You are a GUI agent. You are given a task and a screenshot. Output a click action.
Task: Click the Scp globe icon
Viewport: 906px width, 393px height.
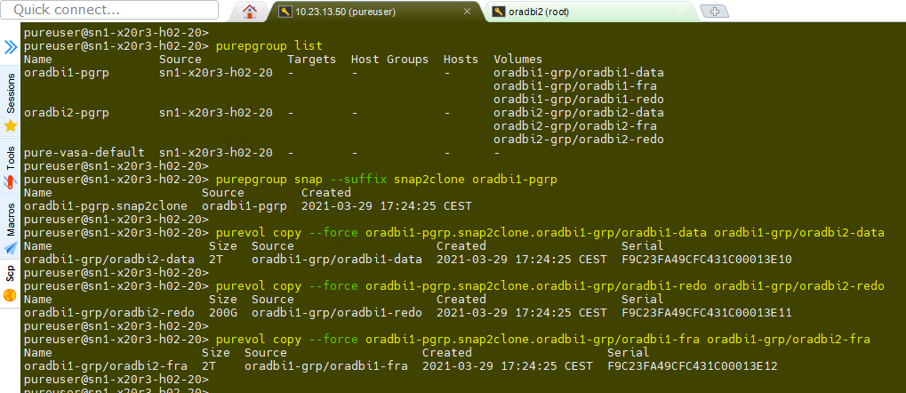(x=11, y=296)
